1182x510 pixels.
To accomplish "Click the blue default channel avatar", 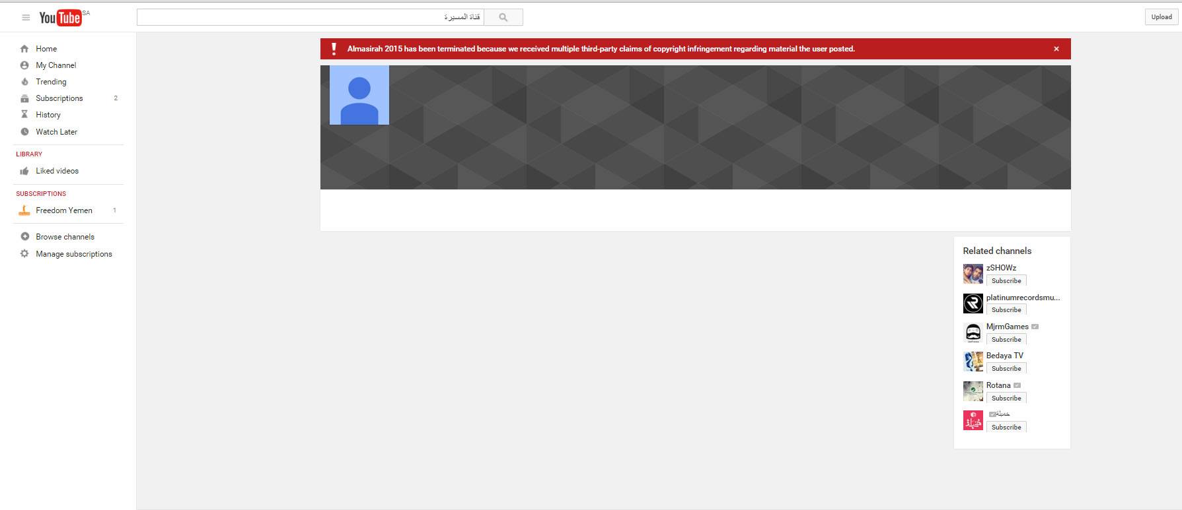I will (x=359, y=95).
